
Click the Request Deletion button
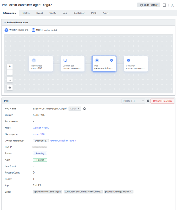click(x=162, y=101)
